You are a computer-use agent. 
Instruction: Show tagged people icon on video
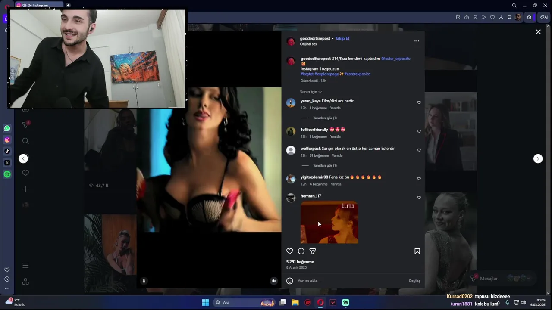(x=144, y=281)
